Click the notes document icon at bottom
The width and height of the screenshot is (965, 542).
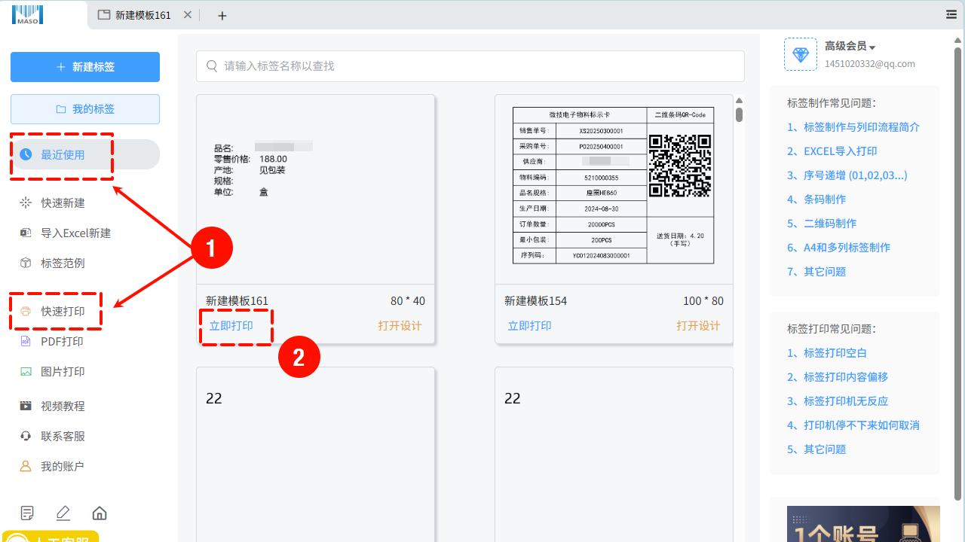pyautogui.click(x=27, y=513)
